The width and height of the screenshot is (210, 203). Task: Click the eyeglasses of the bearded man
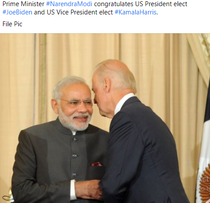click(76, 102)
